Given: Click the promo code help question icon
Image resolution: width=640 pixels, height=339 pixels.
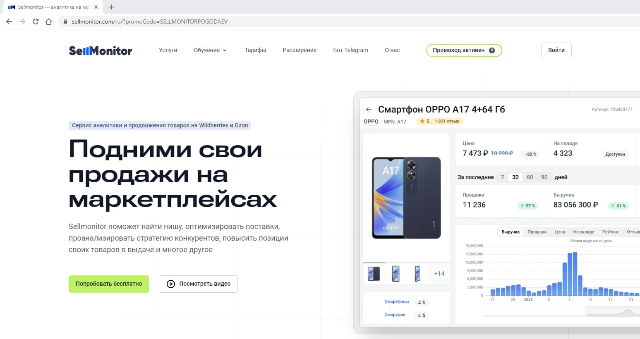Looking at the screenshot, I should pyautogui.click(x=492, y=50).
